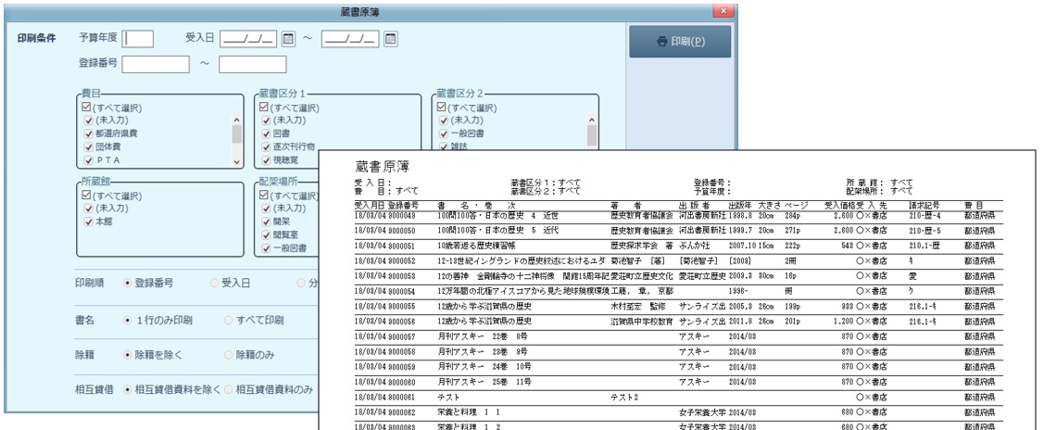
Task: Toggle (未入力) in 費目 list
Action: tap(88, 120)
